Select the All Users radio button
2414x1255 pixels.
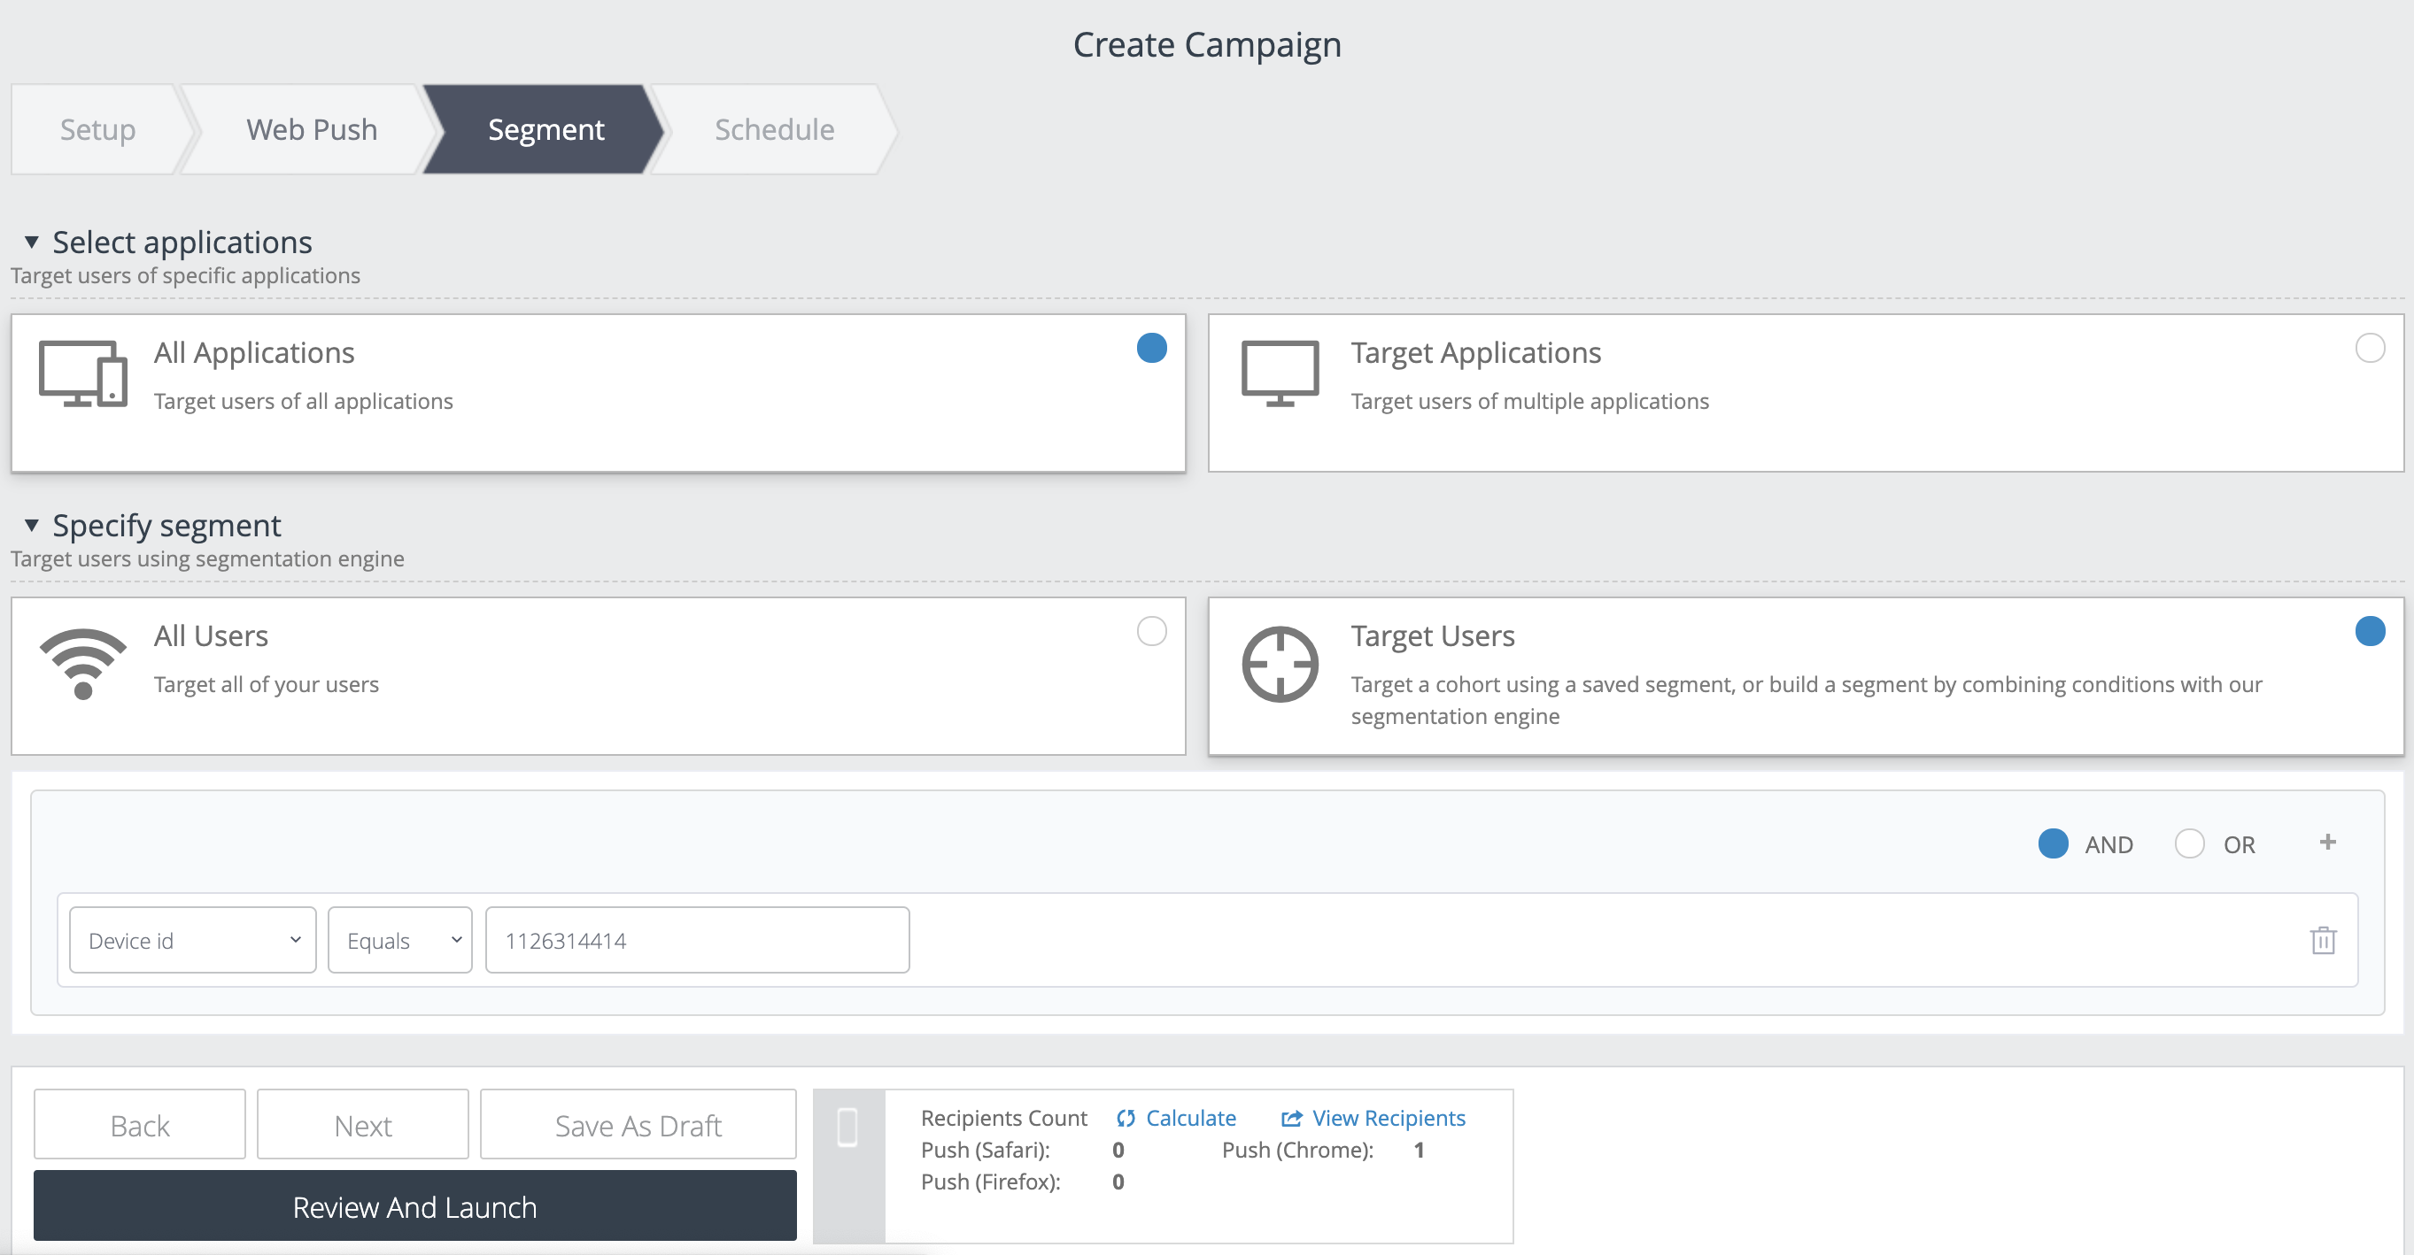(1151, 631)
